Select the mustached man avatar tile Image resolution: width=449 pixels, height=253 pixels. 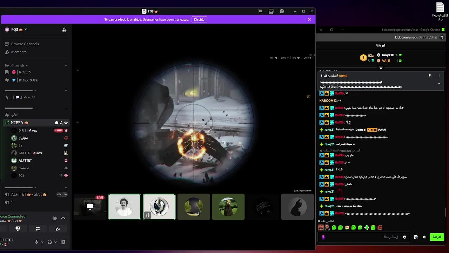[125, 207]
